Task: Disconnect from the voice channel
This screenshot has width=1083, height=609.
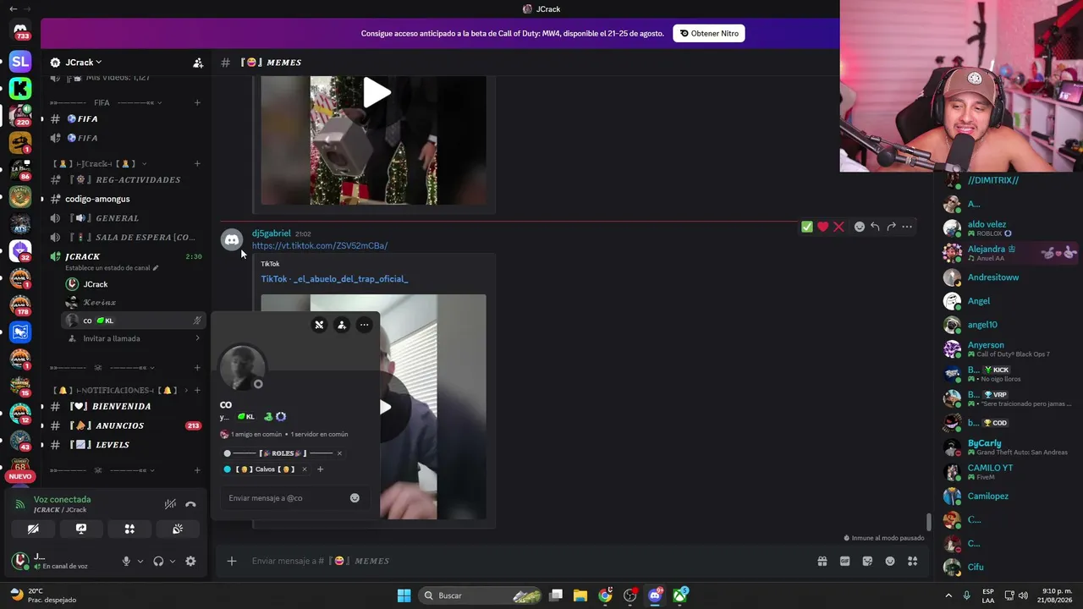Action: click(190, 504)
